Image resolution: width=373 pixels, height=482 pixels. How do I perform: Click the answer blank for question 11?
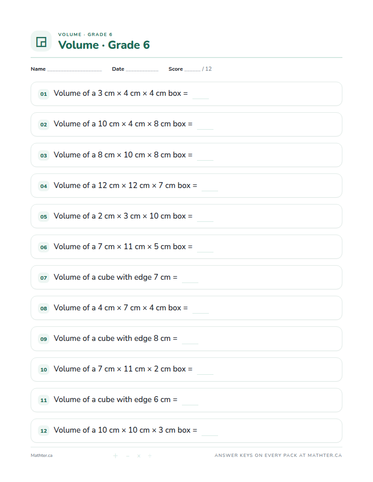pos(190,401)
